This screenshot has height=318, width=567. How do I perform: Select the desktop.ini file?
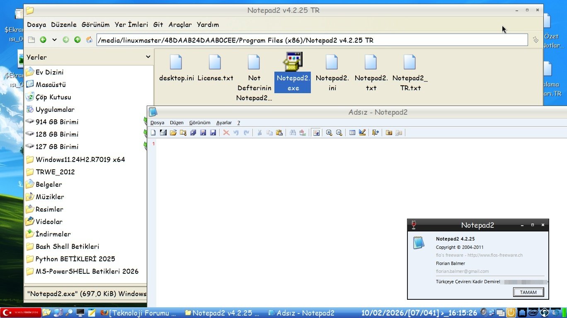pos(177,68)
